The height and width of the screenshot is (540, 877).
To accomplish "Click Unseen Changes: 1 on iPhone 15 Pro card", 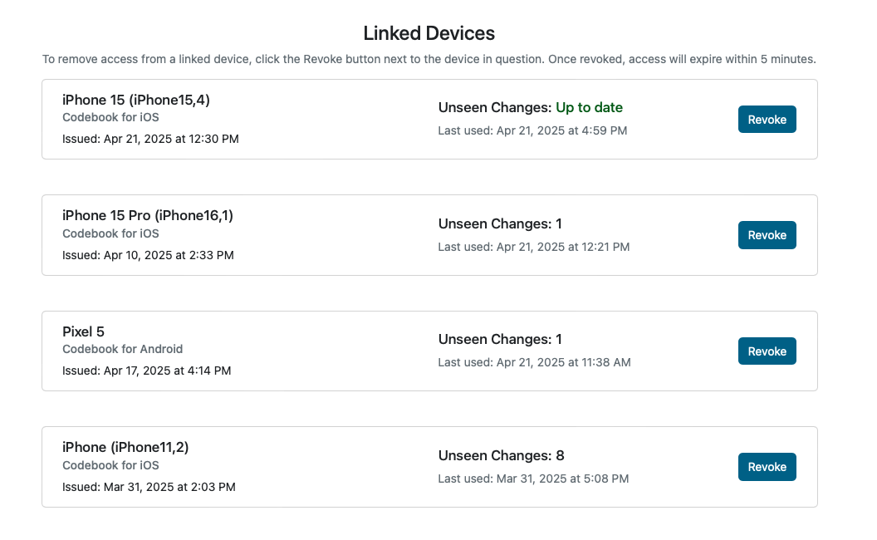I will [x=500, y=223].
